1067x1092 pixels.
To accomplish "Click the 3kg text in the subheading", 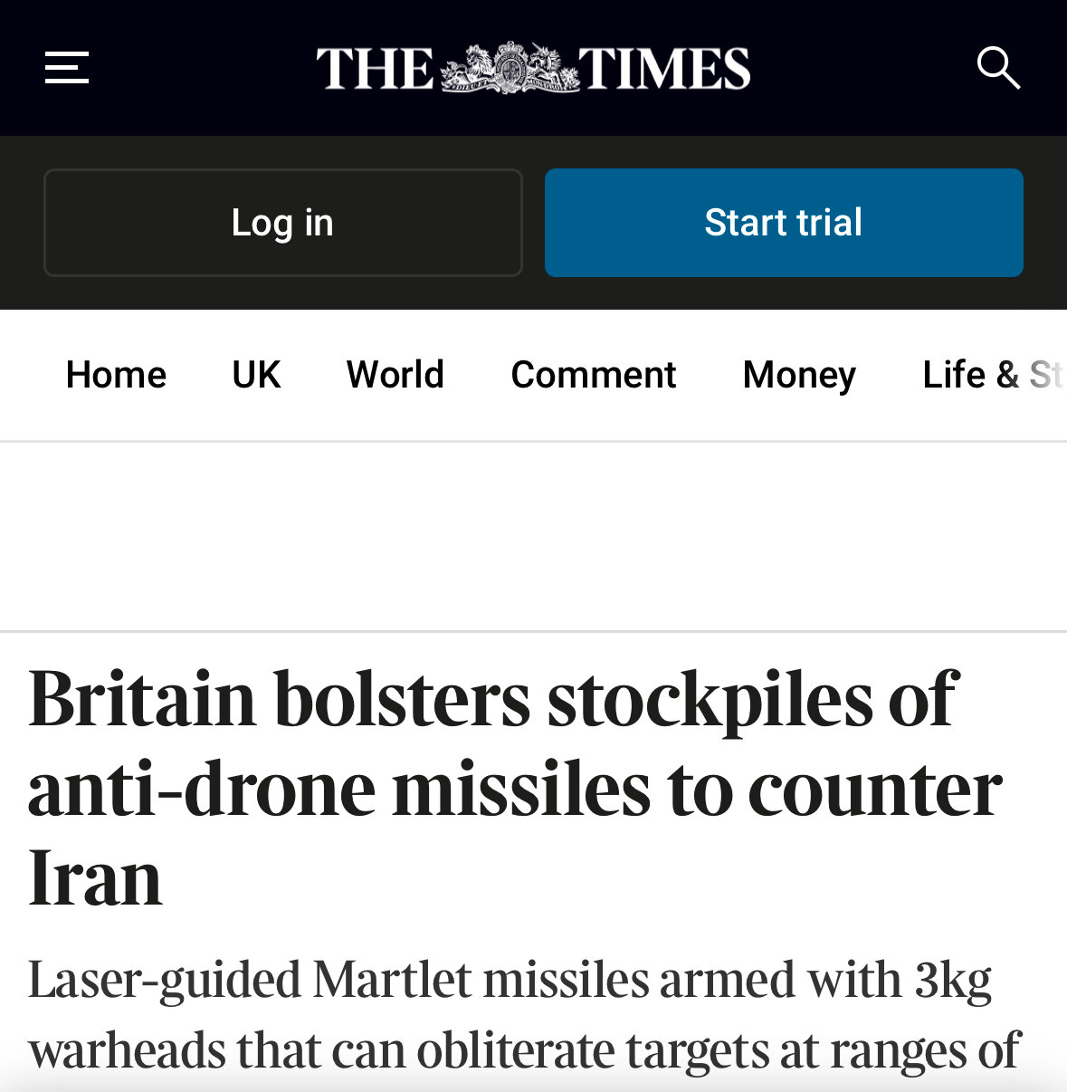I will (953, 981).
